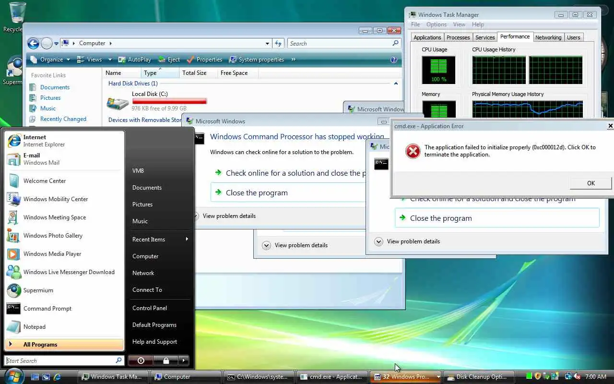Open Windows Mail from the Start menu
Screen dimensions: 614x384
[x=64, y=159]
